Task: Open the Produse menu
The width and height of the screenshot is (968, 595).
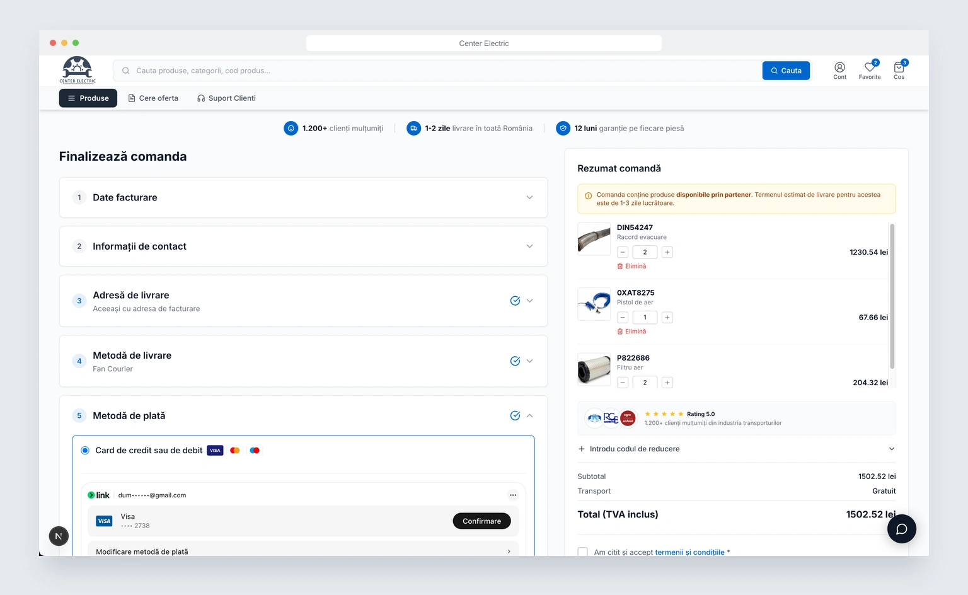Action: click(88, 98)
